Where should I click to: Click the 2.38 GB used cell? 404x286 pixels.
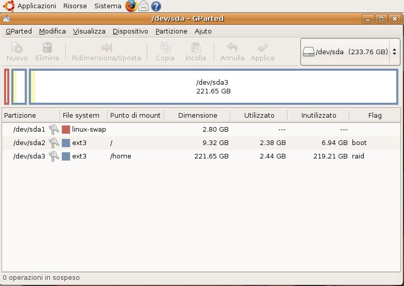(273, 142)
